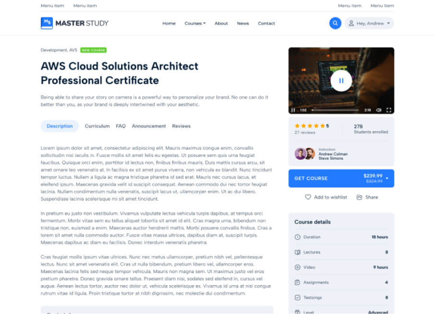Click the Duration clock icon
The height and width of the screenshot is (314, 435).
click(x=297, y=237)
